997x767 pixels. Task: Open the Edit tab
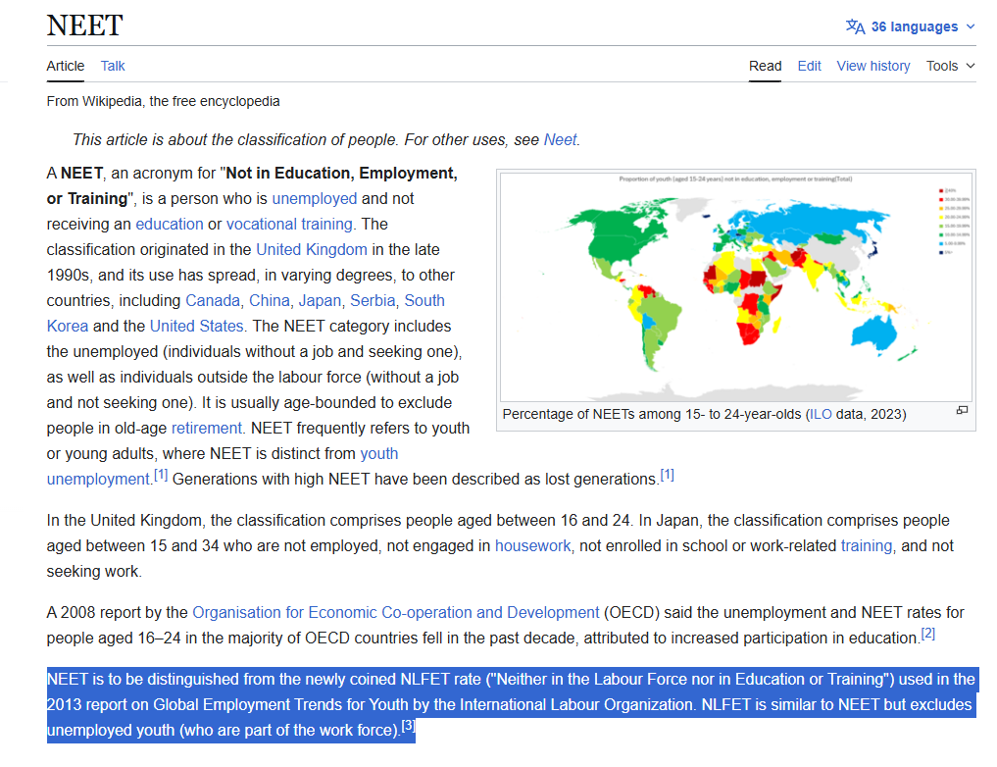(809, 66)
